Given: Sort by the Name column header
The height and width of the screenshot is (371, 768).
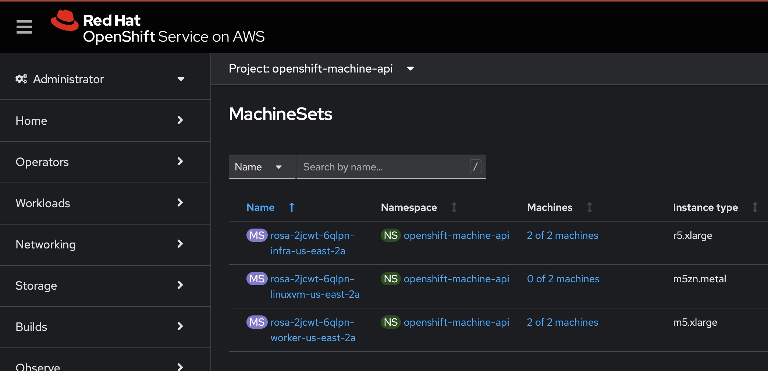Looking at the screenshot, I should tap(260, 207).
